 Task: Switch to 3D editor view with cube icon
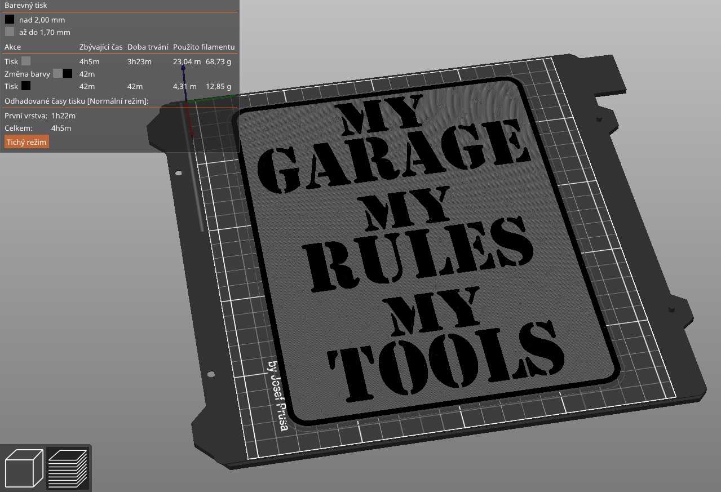[24, 467]
